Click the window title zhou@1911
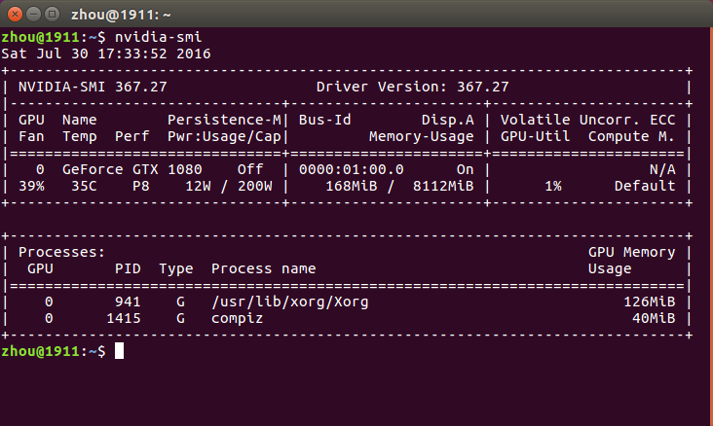The width and height of the screenshot is (713, 426). coord(121,15)
